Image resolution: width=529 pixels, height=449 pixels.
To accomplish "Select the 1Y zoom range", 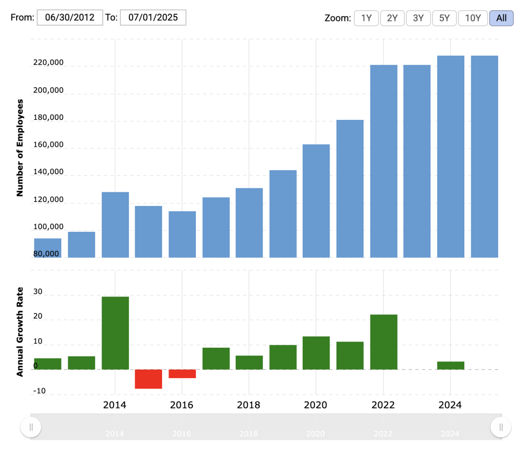I will coord(366,19).
